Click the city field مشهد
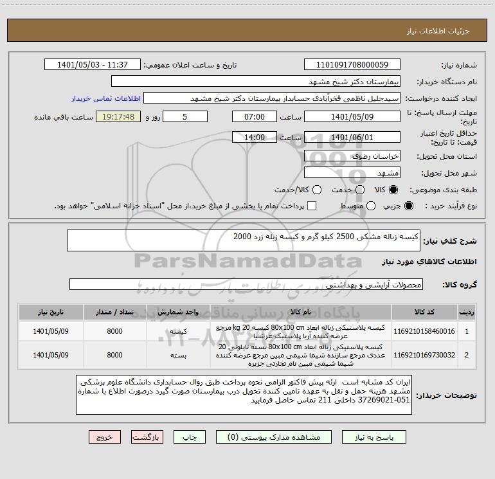Image resolution: width=495 pixels, height=479 pixels. (352, 173)
